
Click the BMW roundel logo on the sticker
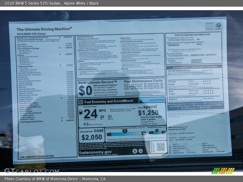click(218, 25)
